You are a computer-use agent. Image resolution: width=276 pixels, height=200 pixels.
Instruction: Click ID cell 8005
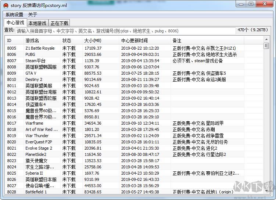pos(12,48)
